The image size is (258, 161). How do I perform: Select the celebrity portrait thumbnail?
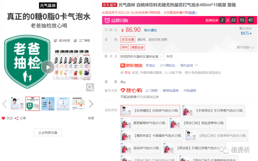point(17,104)
